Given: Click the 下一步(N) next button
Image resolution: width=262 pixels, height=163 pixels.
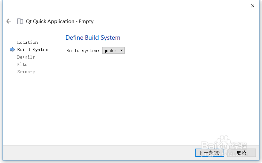Looking at the screenshot, I should (210, 153).
